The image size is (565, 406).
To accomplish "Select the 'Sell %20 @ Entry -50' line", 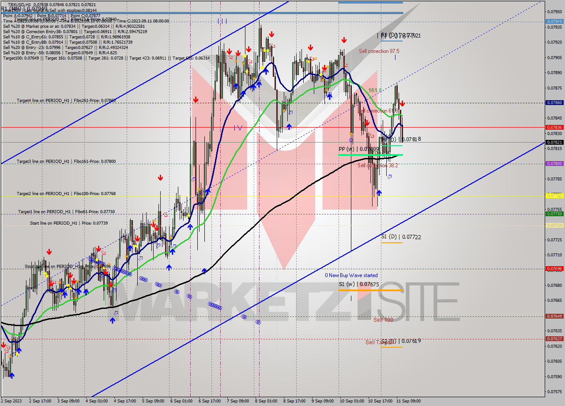I will pos(60,53).
